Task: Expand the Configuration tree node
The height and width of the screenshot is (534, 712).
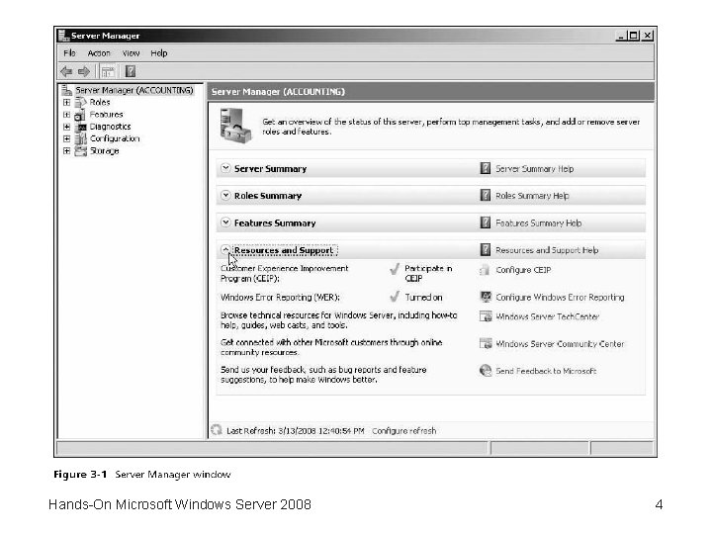Action: (67, 138)
